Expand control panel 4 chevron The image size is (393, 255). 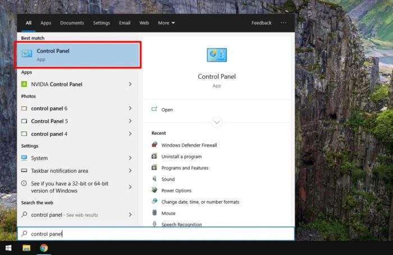130,134
